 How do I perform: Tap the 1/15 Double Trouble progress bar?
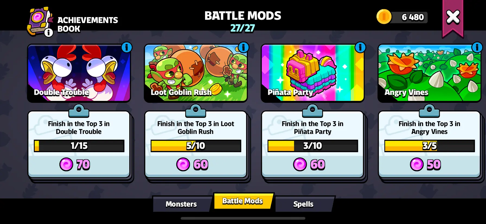79,146
